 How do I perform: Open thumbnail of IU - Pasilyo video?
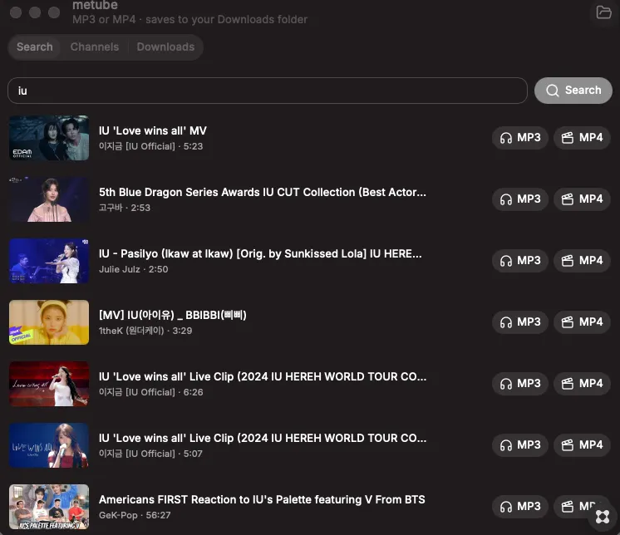(49, 261)
